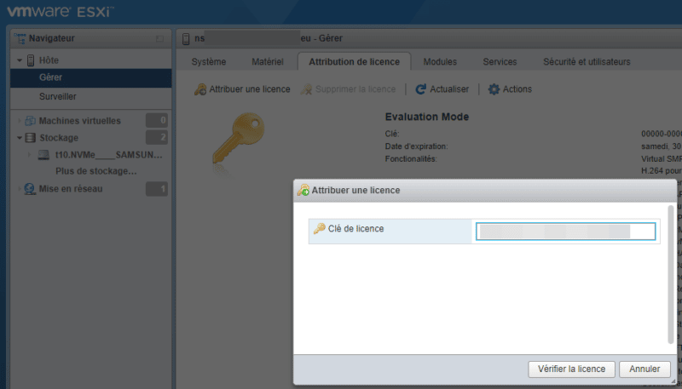Select the Attribution de licence tab

[354, 61]
